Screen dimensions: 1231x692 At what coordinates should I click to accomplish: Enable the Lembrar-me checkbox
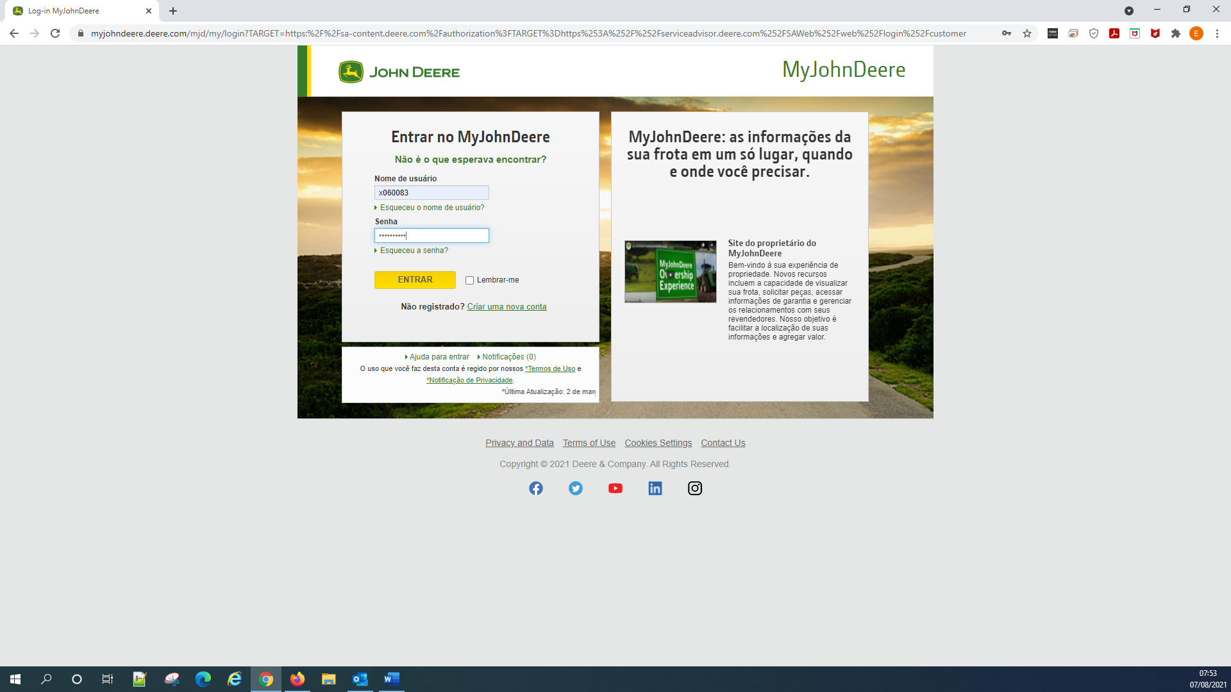pyautogui.click(x=470, y=280)
